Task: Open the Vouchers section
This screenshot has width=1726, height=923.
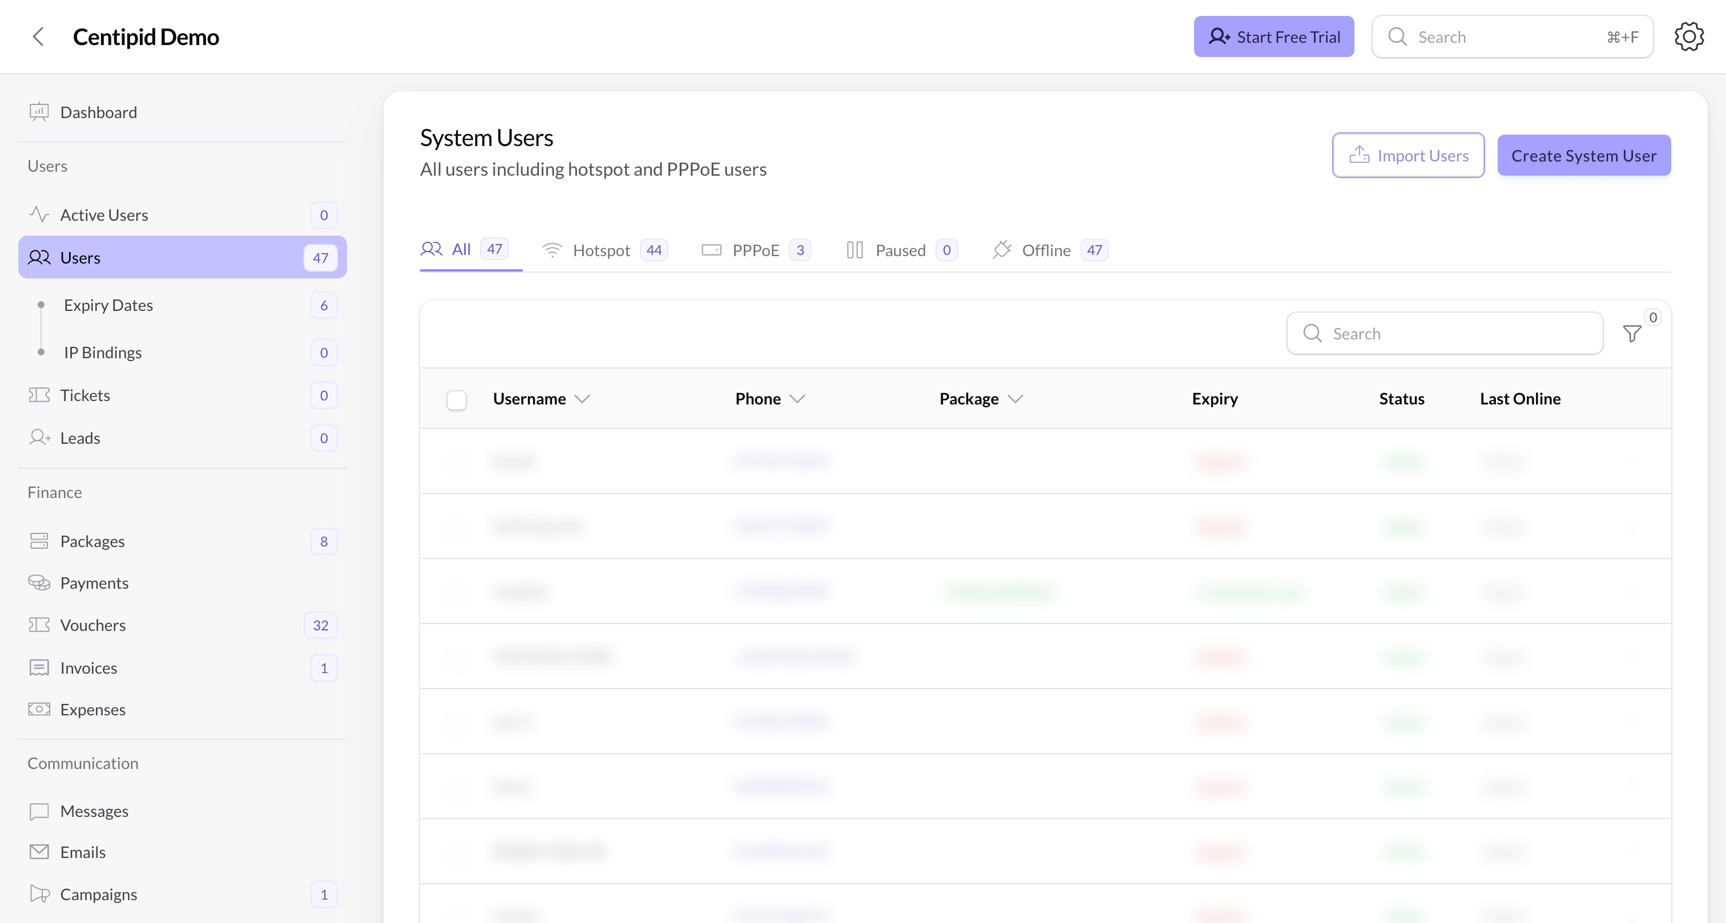Action: click(x=92, y=624)
